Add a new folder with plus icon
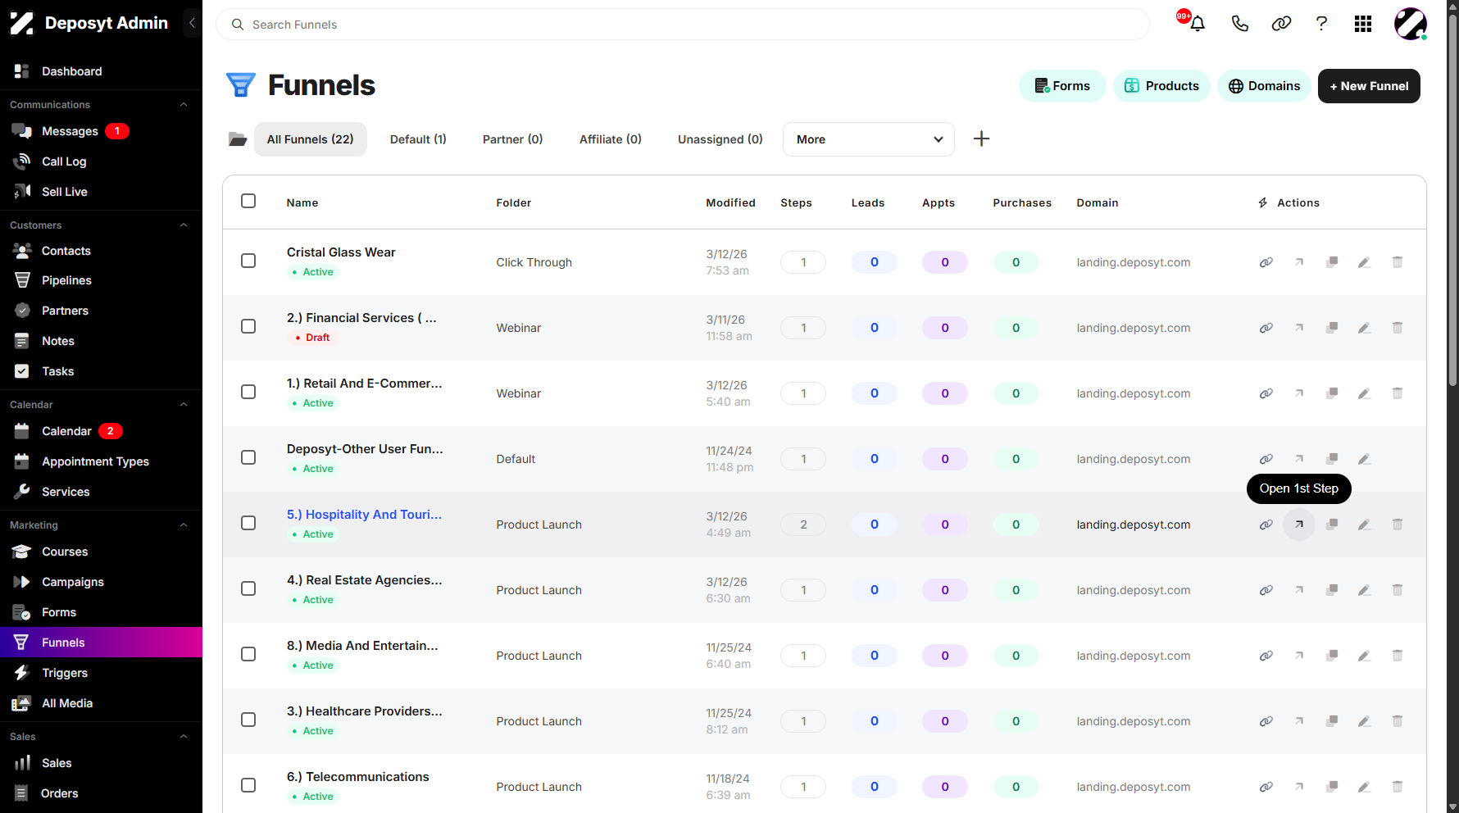Image resolution: width=1459 pixels, height=813 pixels. (x=981, y=139)
